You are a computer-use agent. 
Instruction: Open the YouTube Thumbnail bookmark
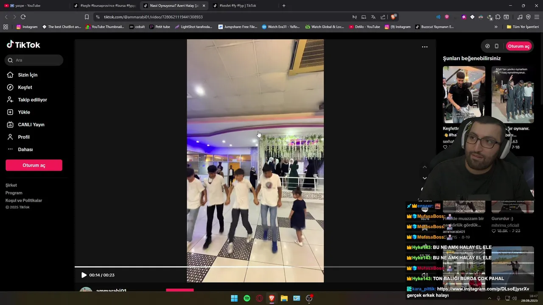click(x=105, y=27)
